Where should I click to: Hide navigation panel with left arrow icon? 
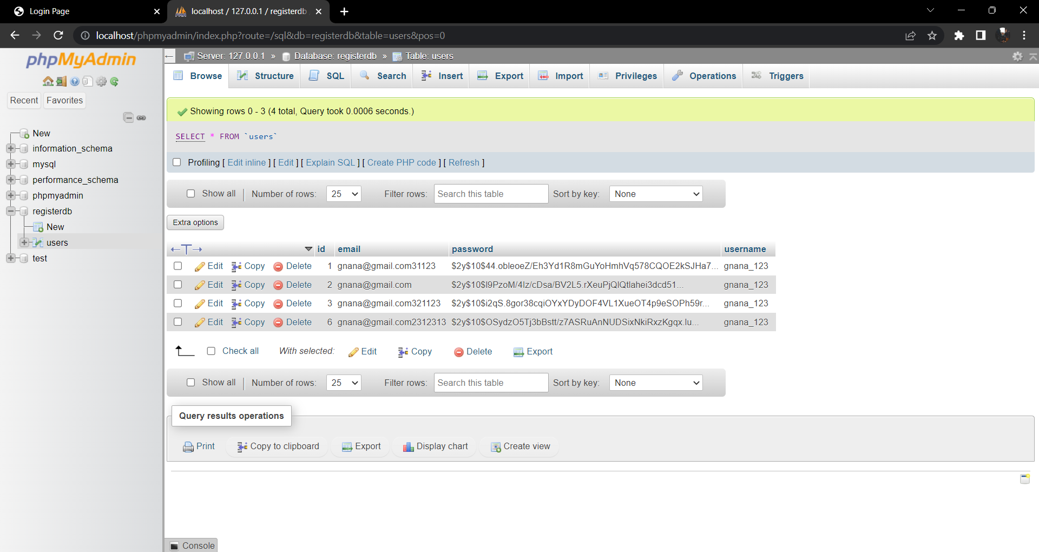(x=169, y=56)
